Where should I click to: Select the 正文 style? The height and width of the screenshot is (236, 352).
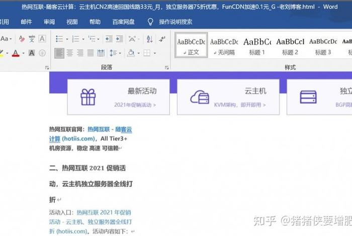coord(191,45)
